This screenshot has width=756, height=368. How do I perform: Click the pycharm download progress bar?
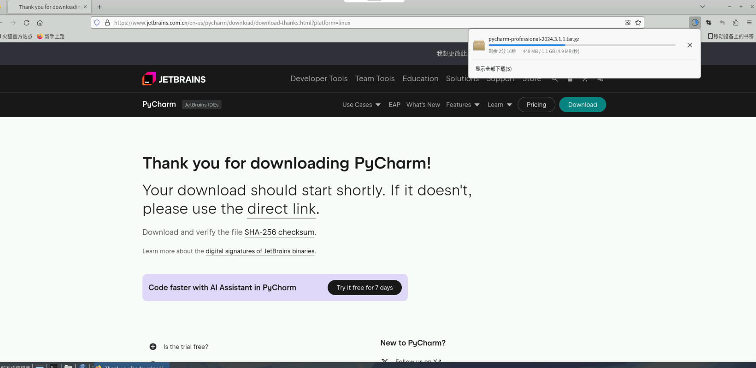[582, 45]
